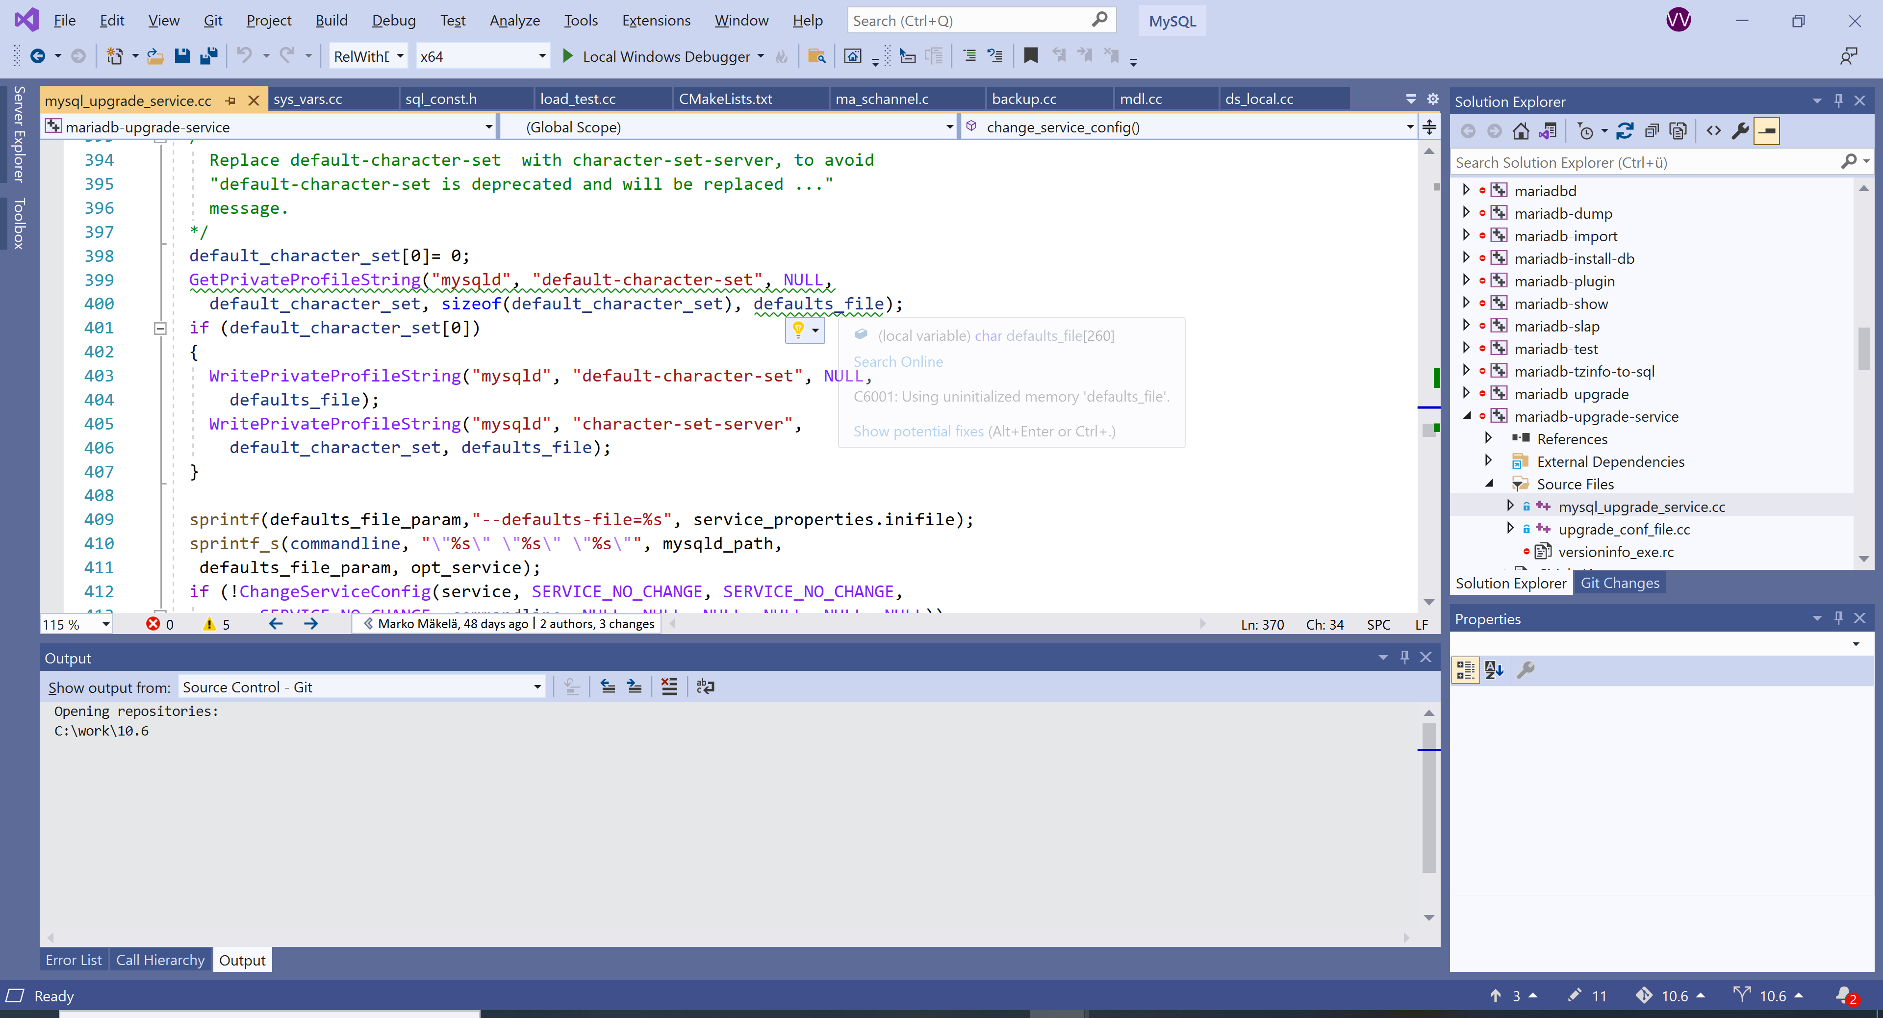Screen dimensions: 1883x1018
Task: Click the light bulb quick actions icon
Action: 798,330
